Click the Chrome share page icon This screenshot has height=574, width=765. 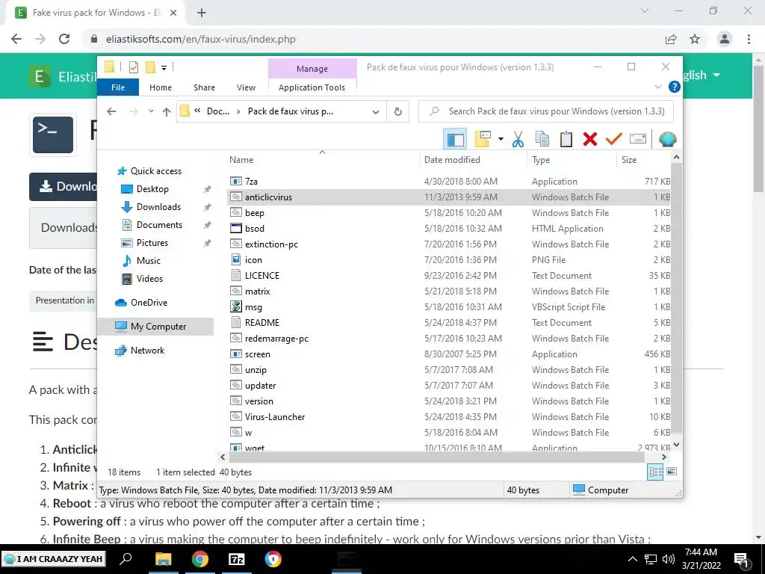pyautogui.click(x=671, y=39)
